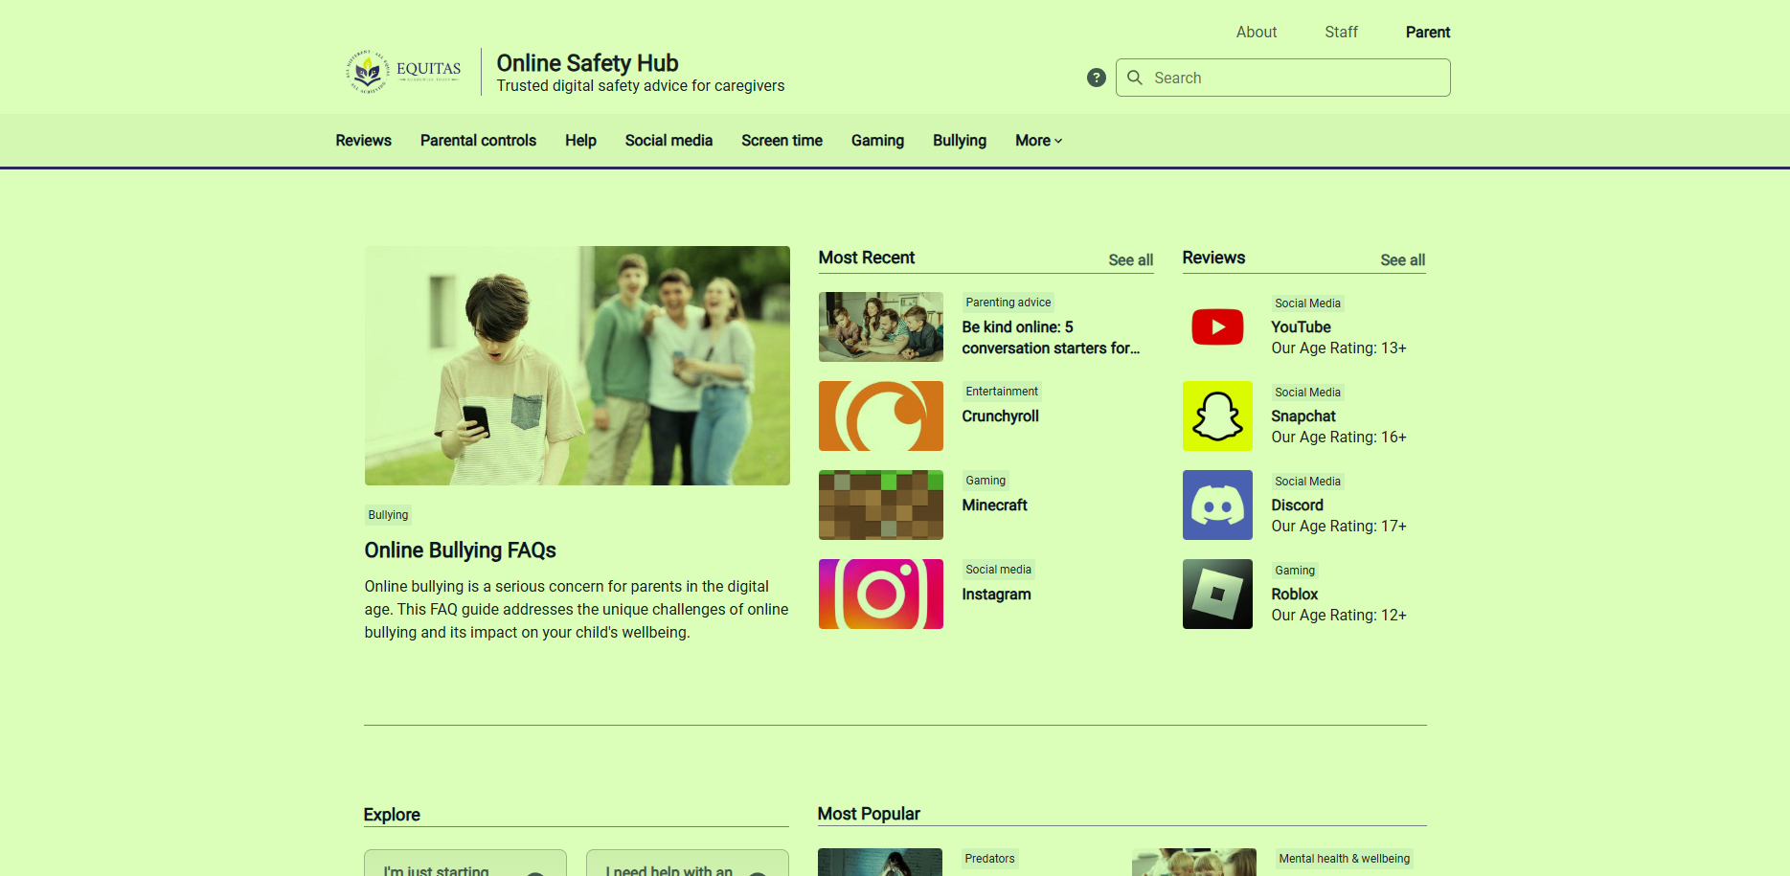Click See all beside Reviews
The height and width of the screenshot is (876, 1790).
(1402, 260)
